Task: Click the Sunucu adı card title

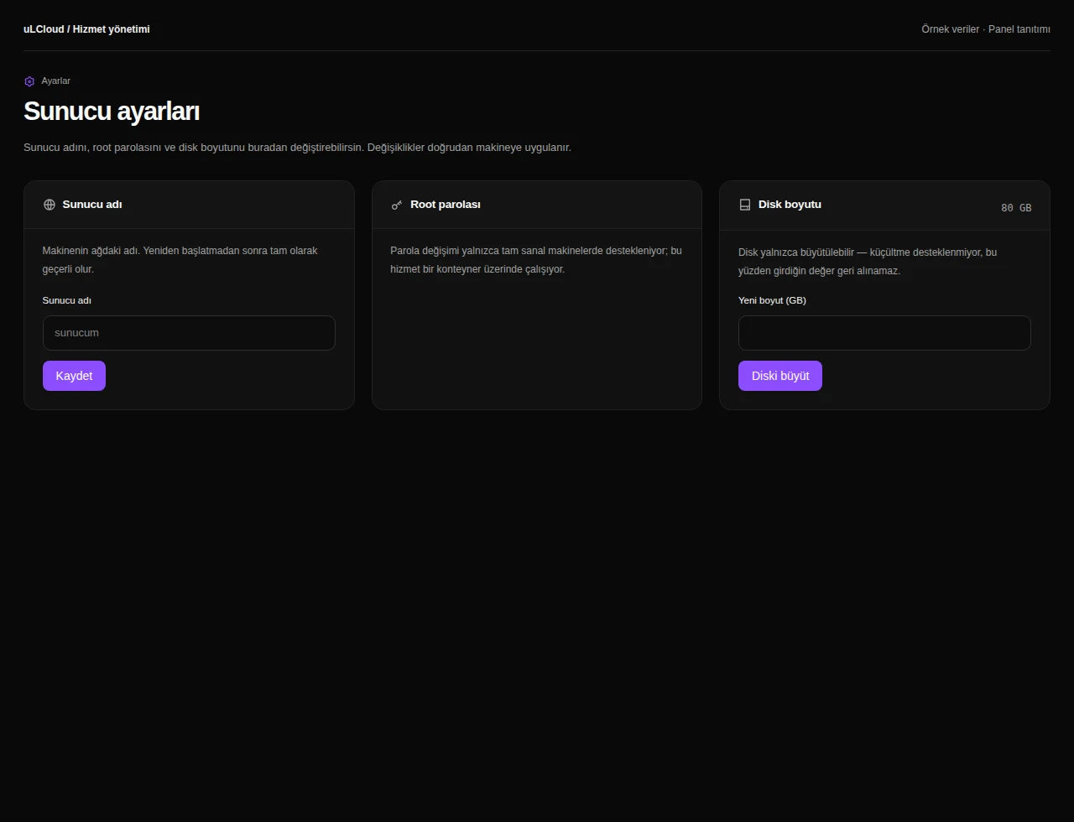Action: (92, 205)
